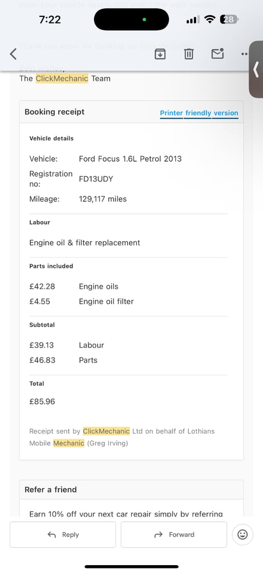Tap the 7:22 clock in the status bar

tap(50, 20)
